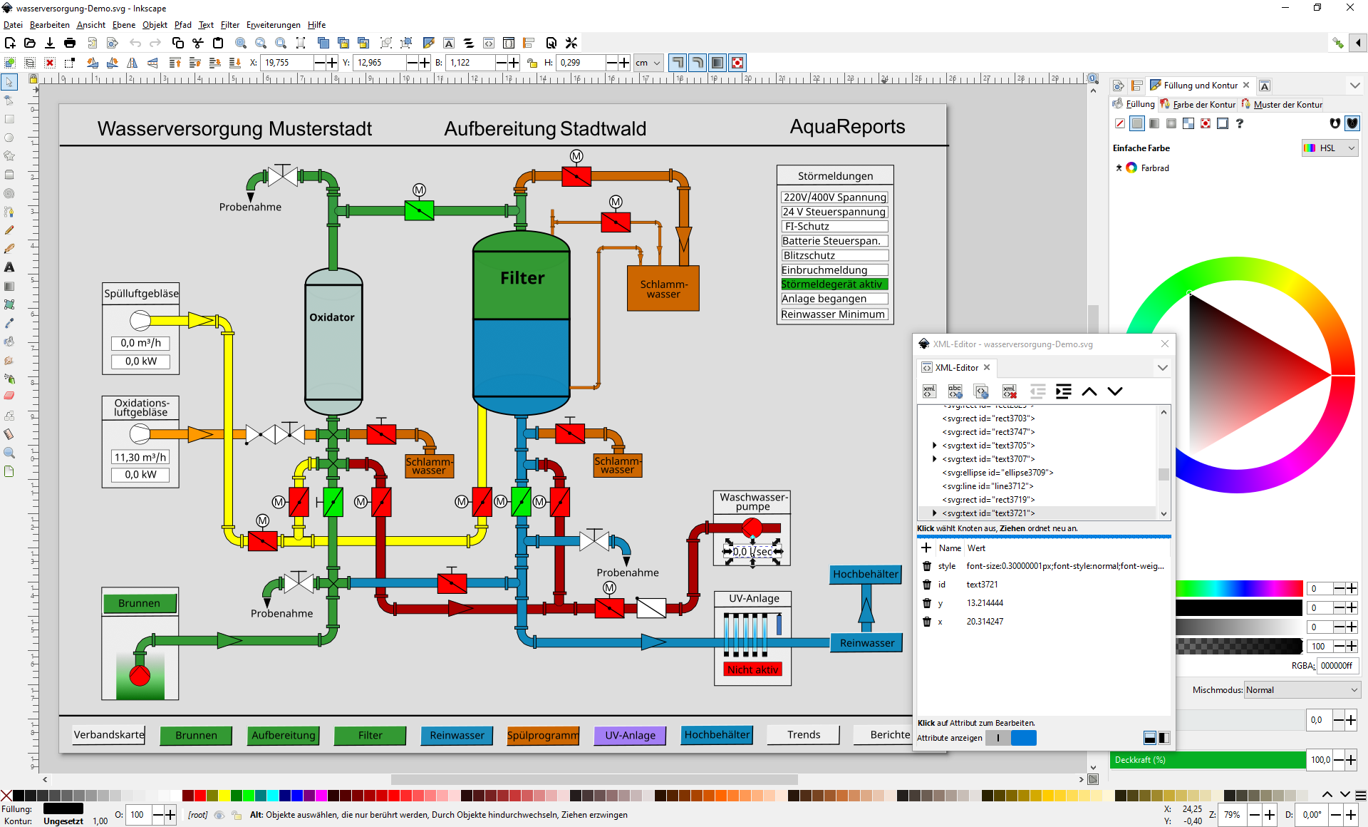This screenshot has height=827, width=1368.
Task: Expand the text3721 node in XML tree
Action: [x=934, y=513]
